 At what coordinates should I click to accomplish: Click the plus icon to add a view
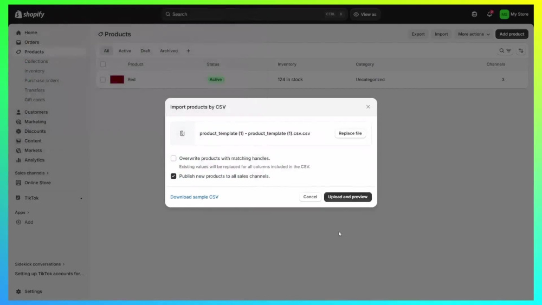[189, 51]
